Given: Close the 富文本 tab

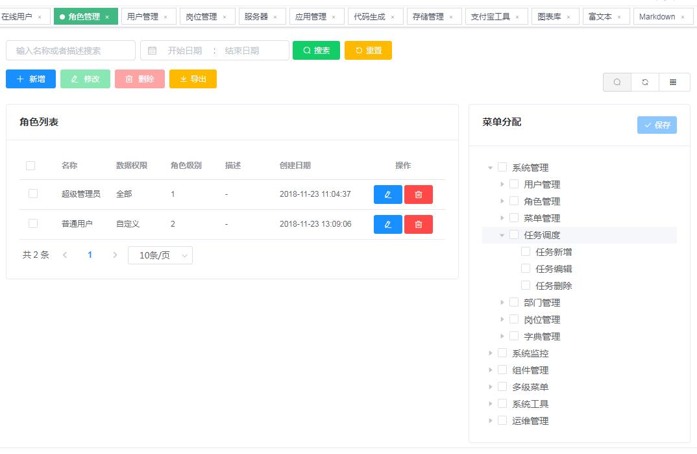Looking at the screenshot, I should click(619, 17).
